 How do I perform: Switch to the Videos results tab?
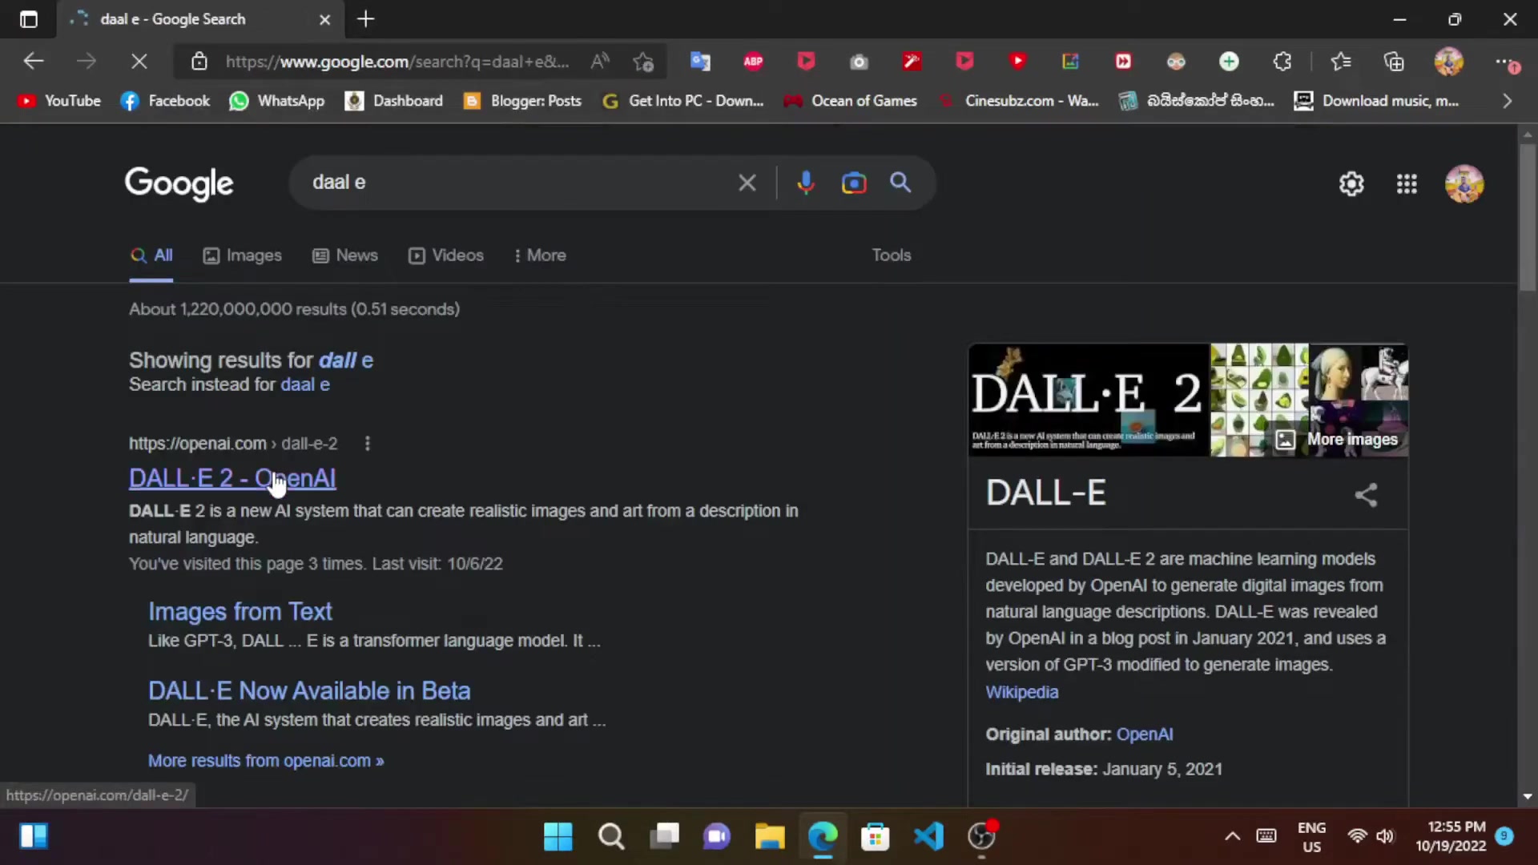coord(446,255)
